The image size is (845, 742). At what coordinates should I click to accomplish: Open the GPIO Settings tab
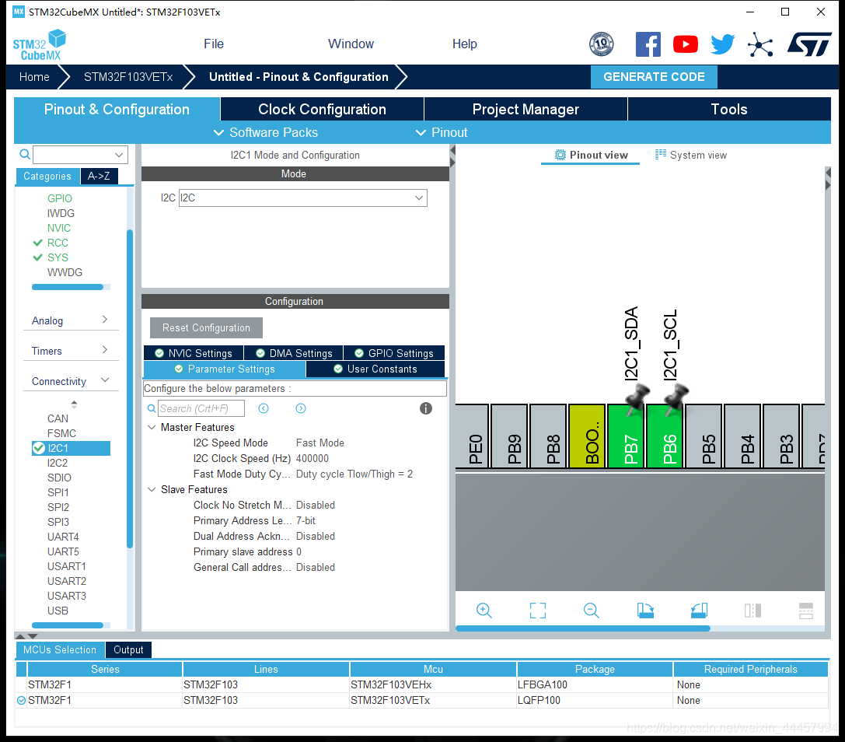(394, 353)
